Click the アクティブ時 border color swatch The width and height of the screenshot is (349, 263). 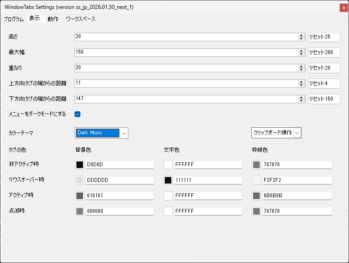[x=256, y=196]
